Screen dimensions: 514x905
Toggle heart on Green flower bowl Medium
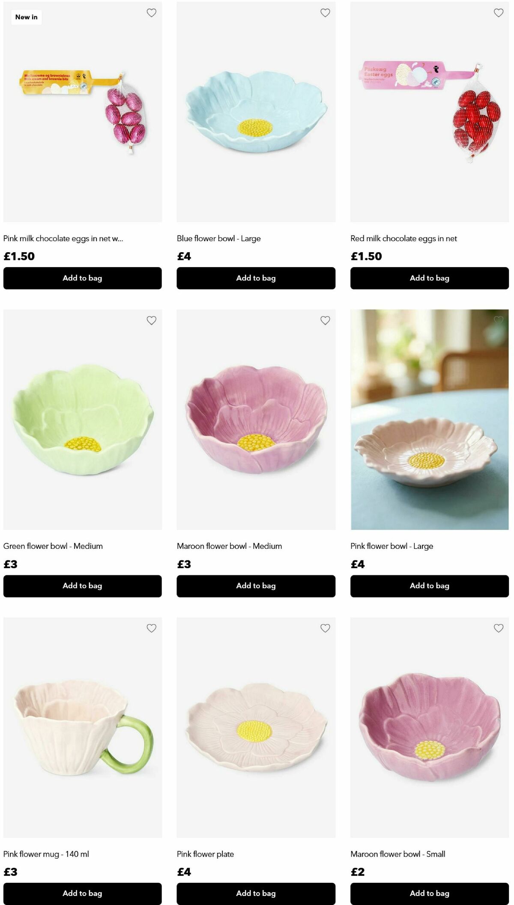[x=151, y=320]
